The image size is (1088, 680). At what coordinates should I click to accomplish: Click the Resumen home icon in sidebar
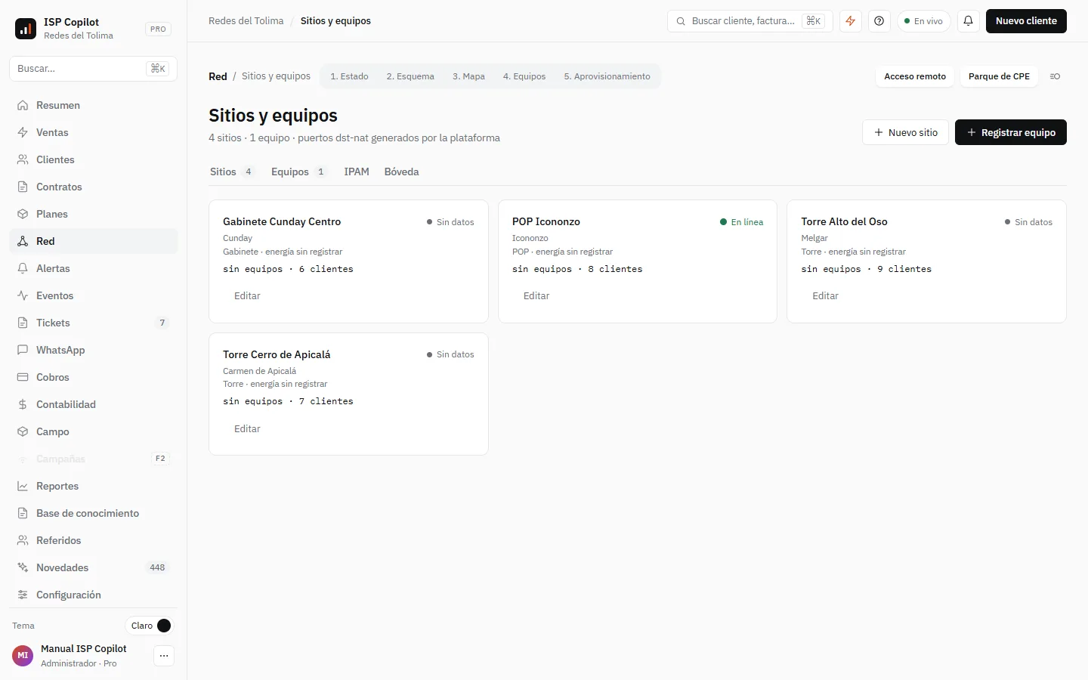tap(23, 105)
